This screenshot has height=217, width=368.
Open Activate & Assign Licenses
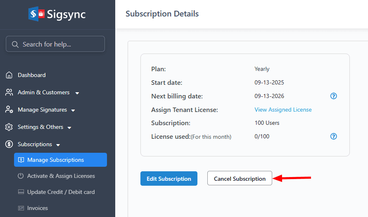tap(61, 176)
